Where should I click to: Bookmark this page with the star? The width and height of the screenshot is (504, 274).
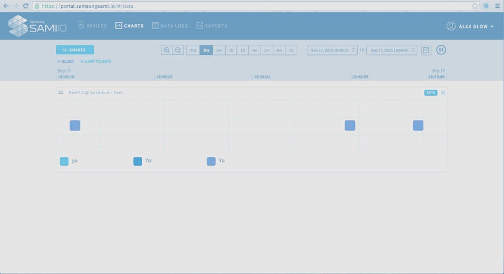coord(475,6)
